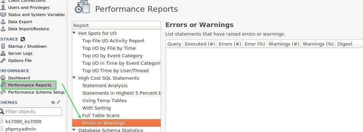Collapse the Hot Spots for I/O group
The width and height of the screenshot is (363, 132).
pos(74,33)
